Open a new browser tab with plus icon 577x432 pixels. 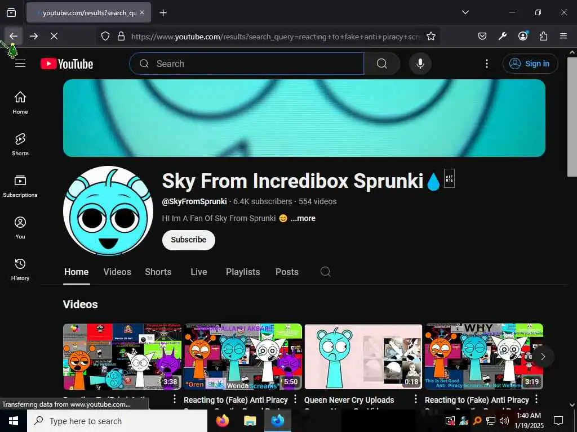[163, 13]
